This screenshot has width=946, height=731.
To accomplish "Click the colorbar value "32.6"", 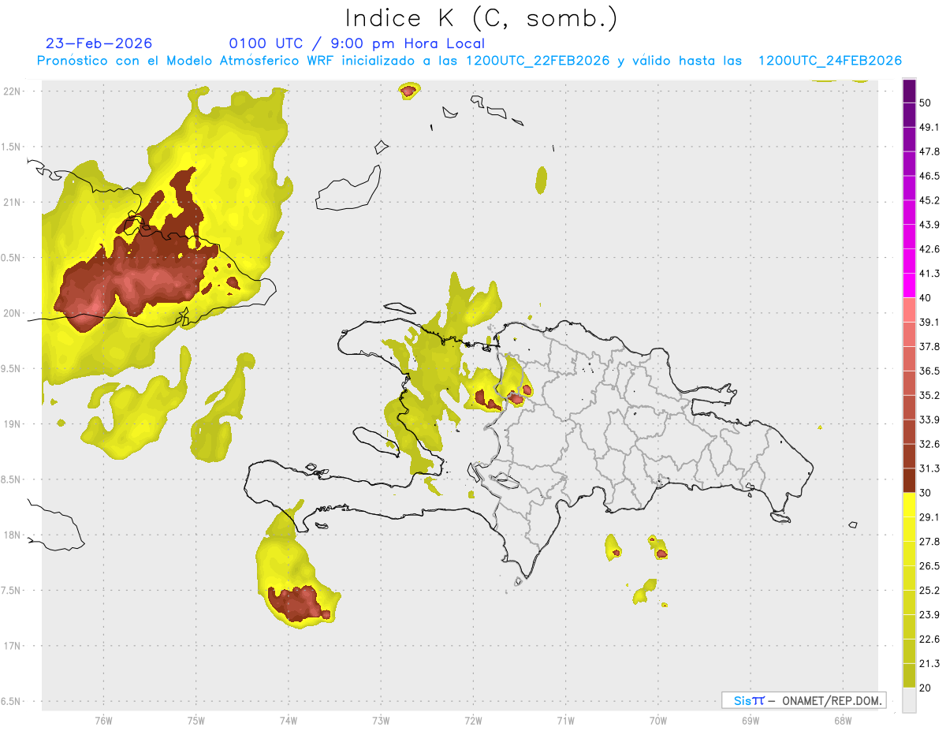I will pyautogui.click(x=929, y=444).
